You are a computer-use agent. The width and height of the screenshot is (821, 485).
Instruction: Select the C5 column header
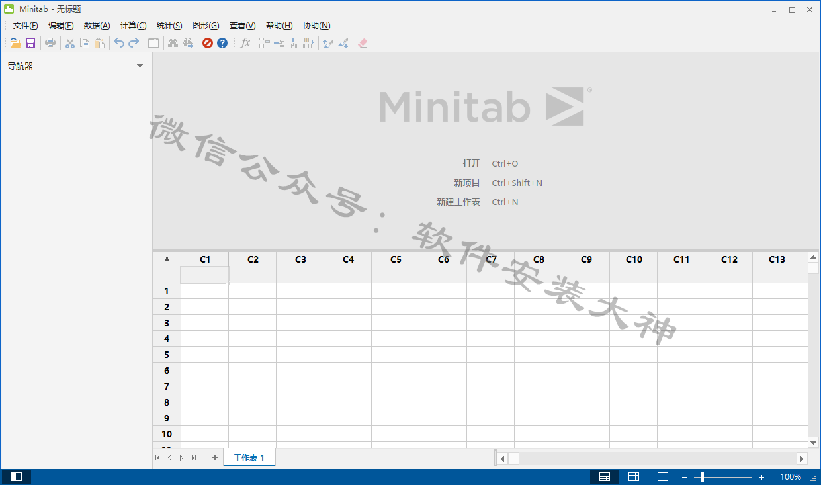pos(396,259)
